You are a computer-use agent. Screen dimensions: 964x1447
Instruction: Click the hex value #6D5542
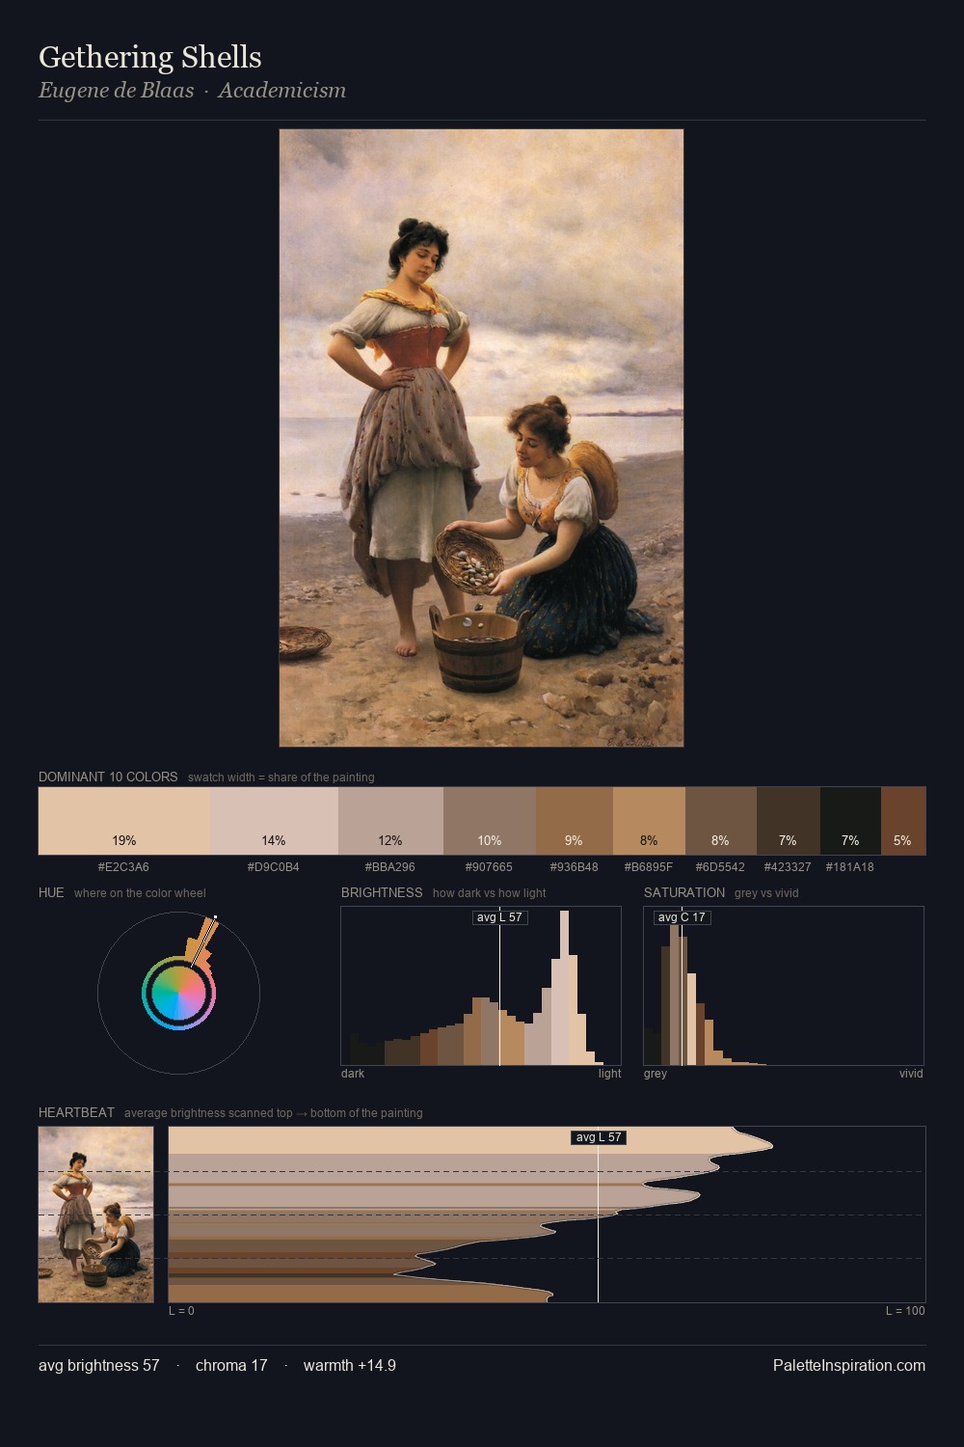coord(721,867)
